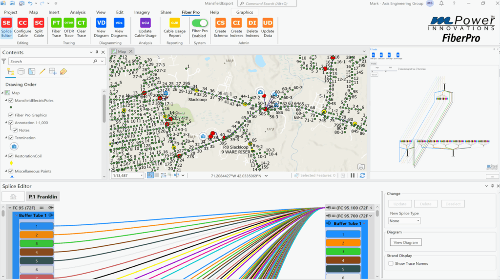Select green fiber strand 3 on left
Viewport: 500px width, 280px height.
pyautogui.click(x=36, y=243)
